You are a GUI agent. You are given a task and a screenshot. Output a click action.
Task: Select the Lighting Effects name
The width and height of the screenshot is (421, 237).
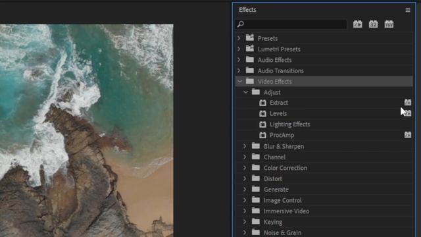(x=290, y=124)
